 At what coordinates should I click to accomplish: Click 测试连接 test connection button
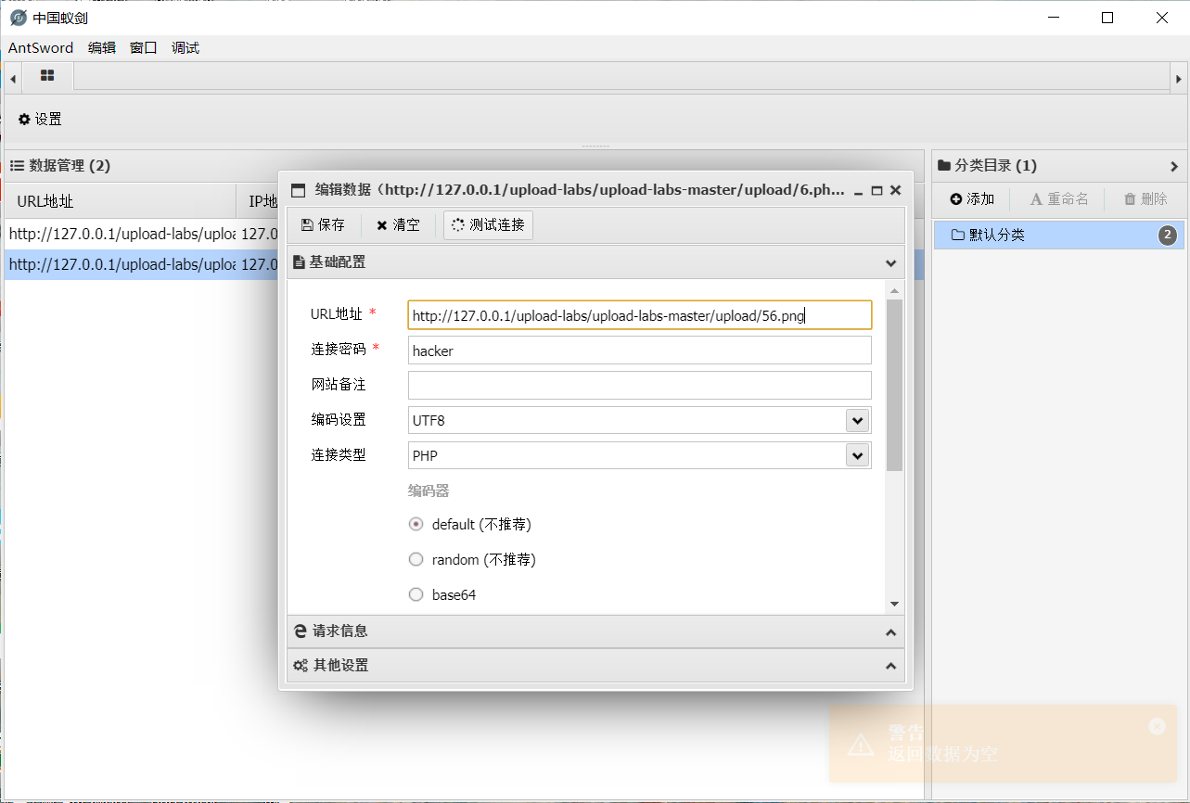click(x=488, y=225)
